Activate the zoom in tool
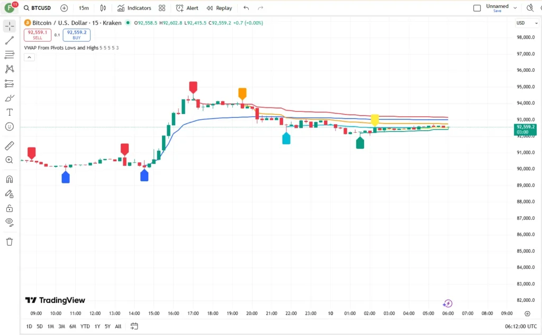Image resolution: width=542 pixels, height=335 pixels. coord(10,160)
